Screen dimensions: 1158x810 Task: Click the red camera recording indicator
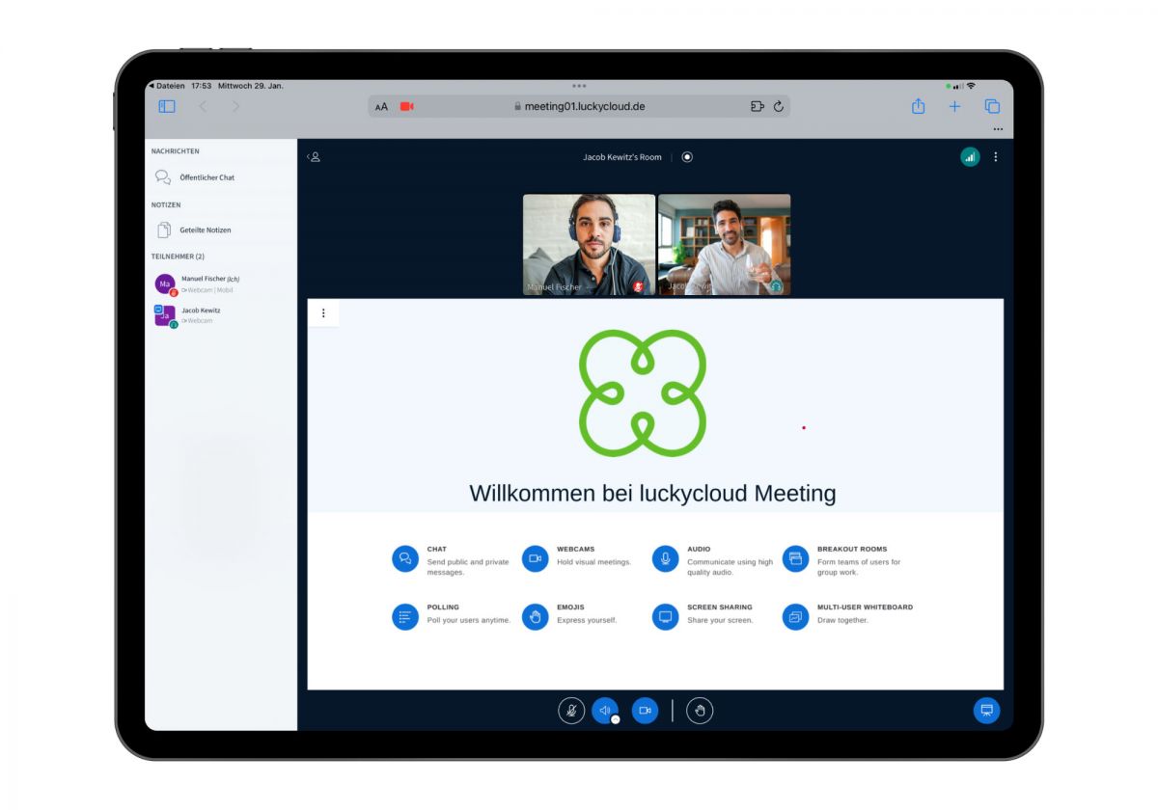tap(406, 106)
